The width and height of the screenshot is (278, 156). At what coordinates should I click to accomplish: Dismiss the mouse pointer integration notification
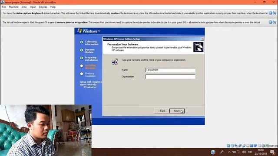[270, 22]
